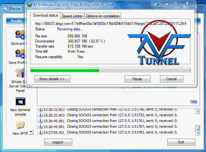Click the download manager app icon in title bar

pyautogui.click(x=29, y=5)
